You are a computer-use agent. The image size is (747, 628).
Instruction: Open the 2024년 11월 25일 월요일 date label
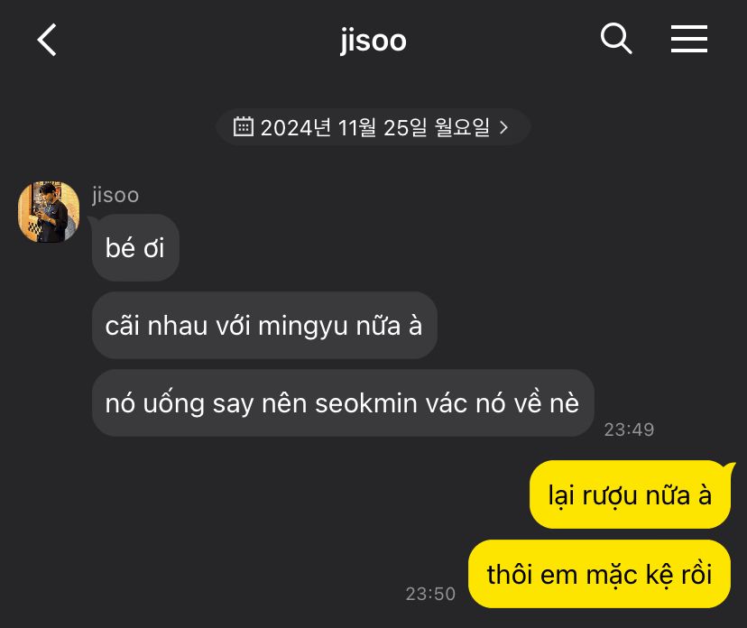click(x=375, y=127)
